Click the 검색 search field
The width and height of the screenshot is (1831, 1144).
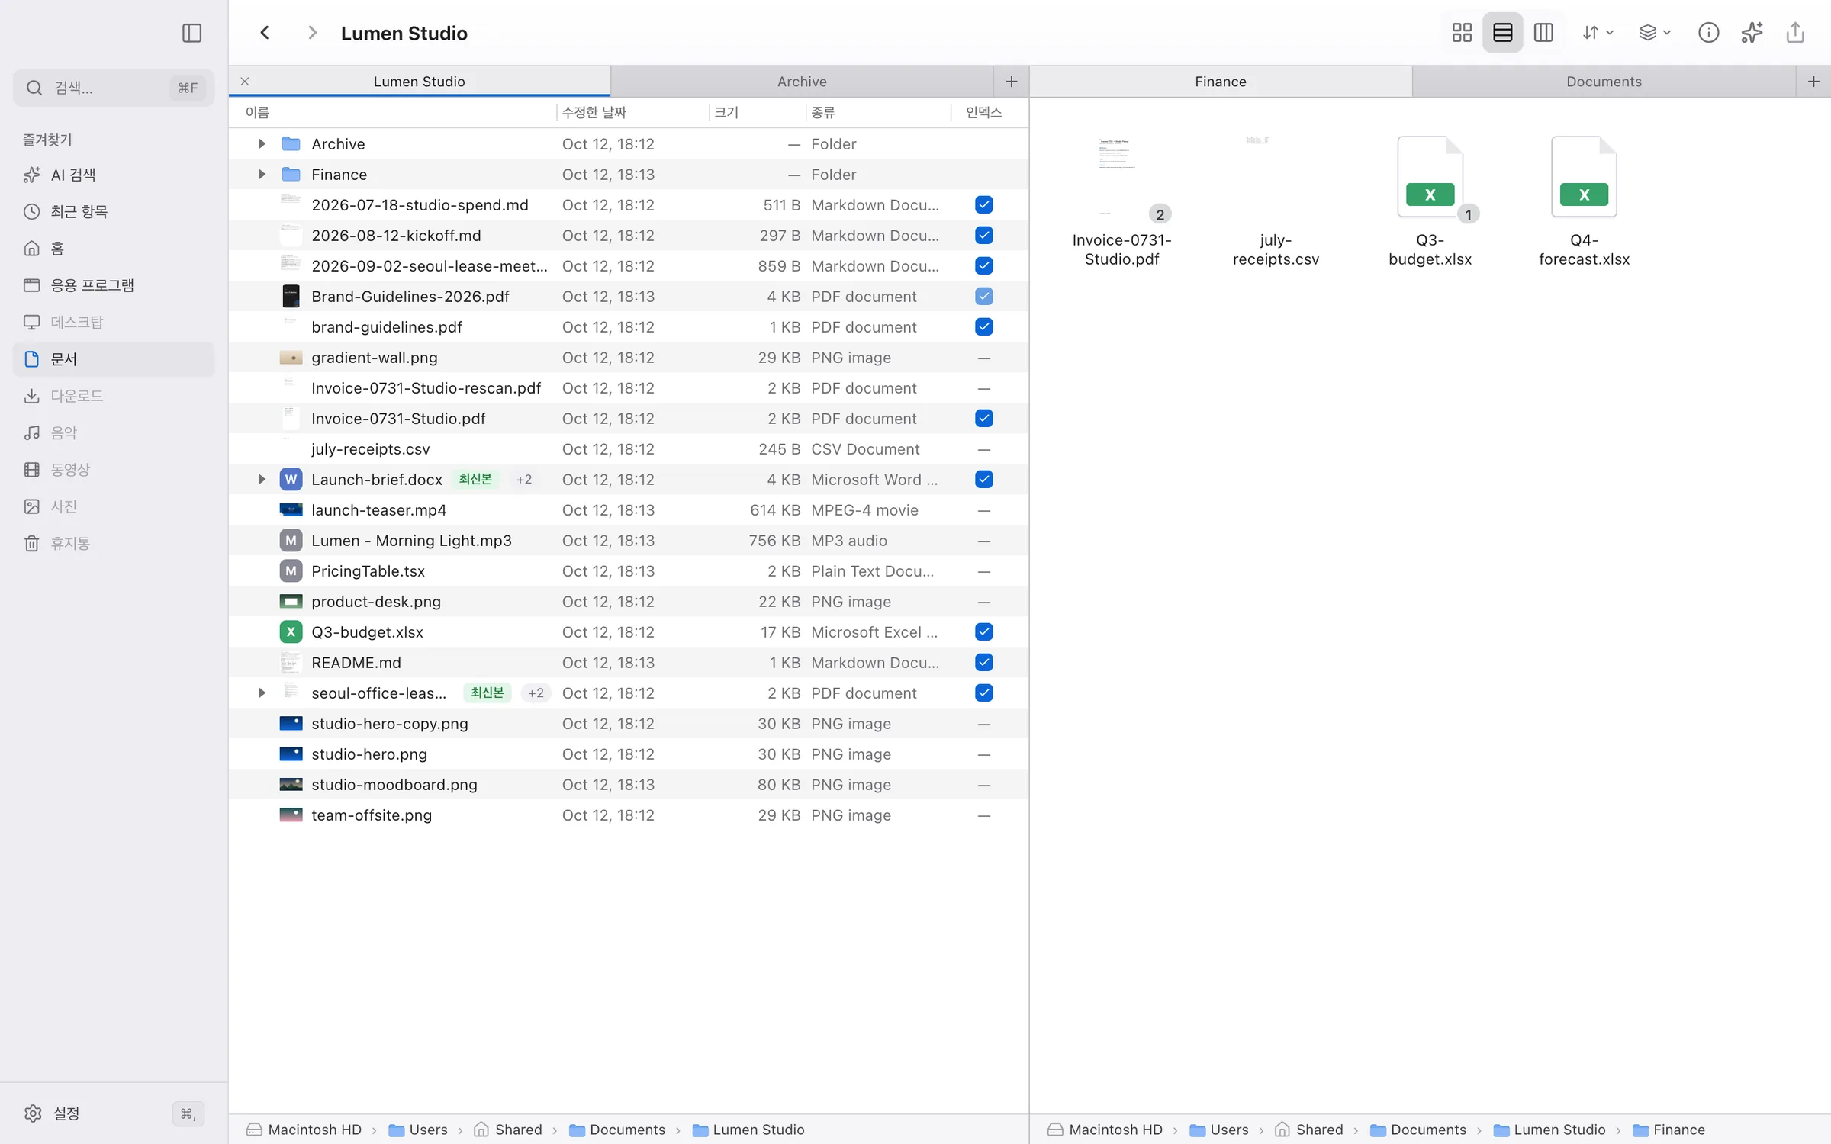coord(114,88)
